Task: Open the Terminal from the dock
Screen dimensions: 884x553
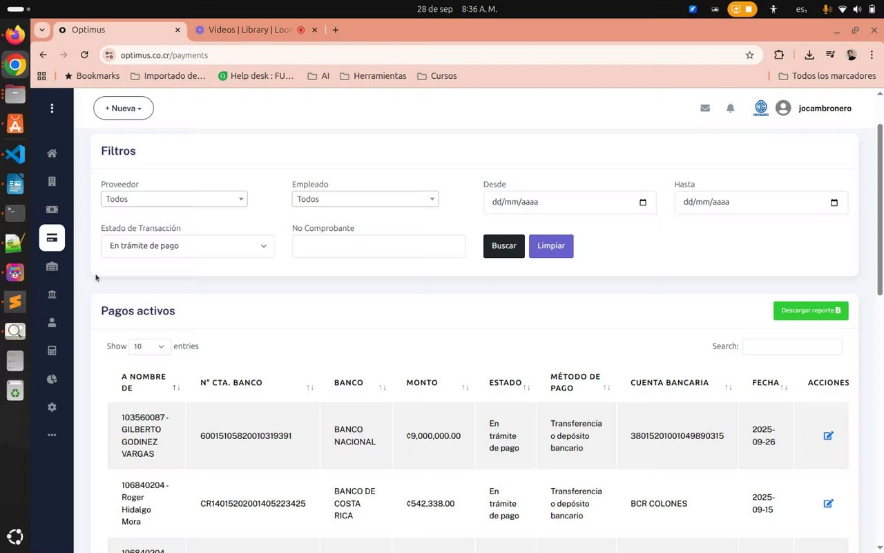Action: 15,213
